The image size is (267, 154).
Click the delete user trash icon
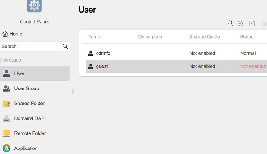[264, 23]
